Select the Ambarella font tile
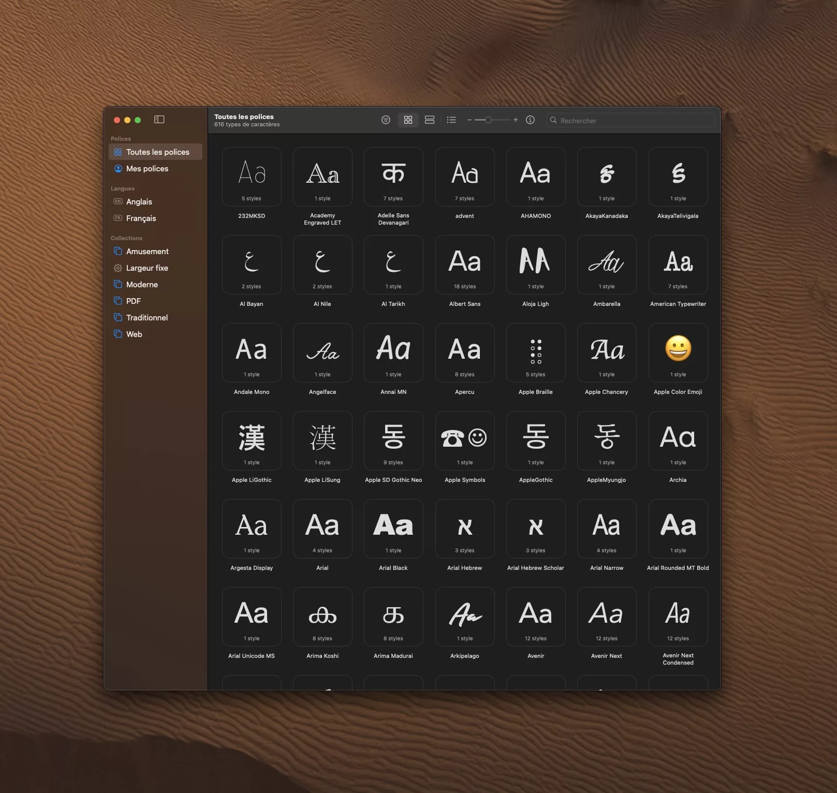The height and width of the screenshot is (793, 837). pos(607,265)
